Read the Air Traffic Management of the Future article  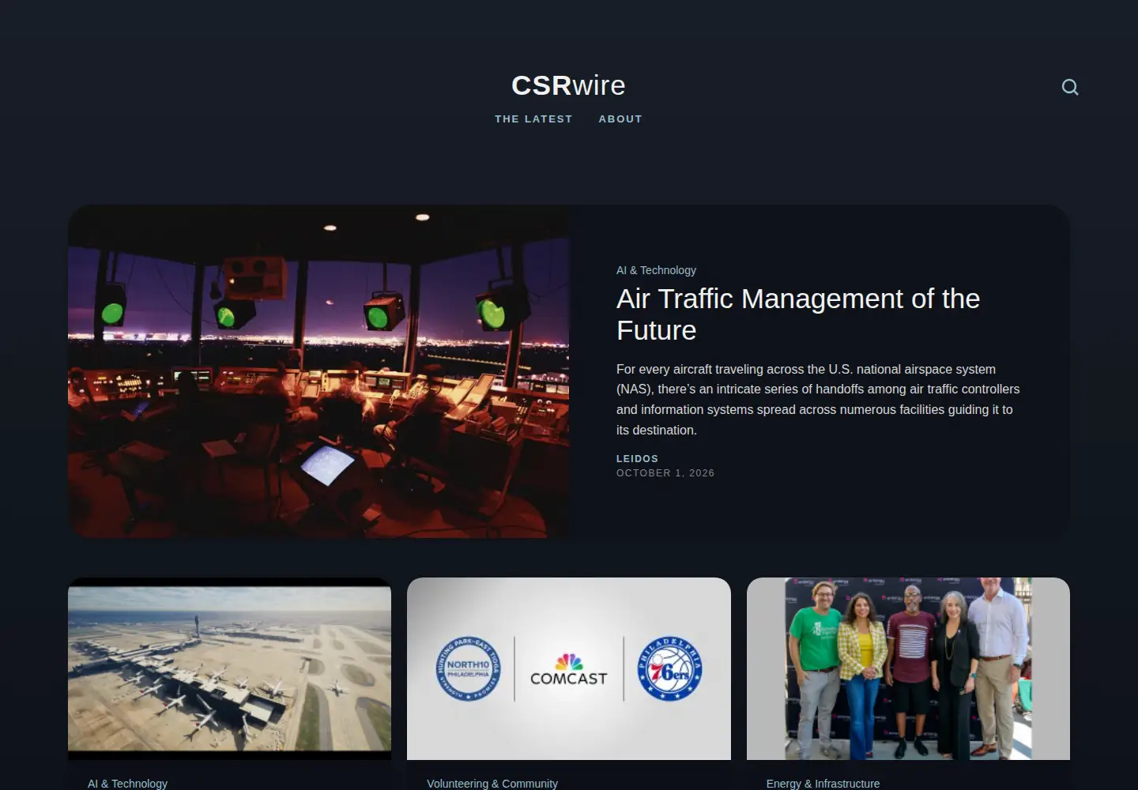(x=798, y=314)
